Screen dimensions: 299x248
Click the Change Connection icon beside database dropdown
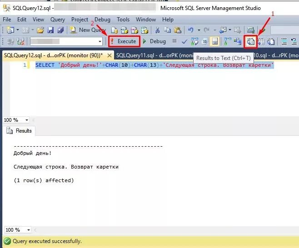pos(20,41)
